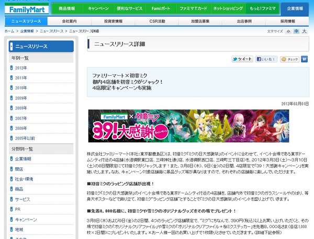Go to 企業情報 in breadcrumb
Image resolution: width=314 pixels, height=239 pixels.
pyautogui.click(x=27, y=31)
